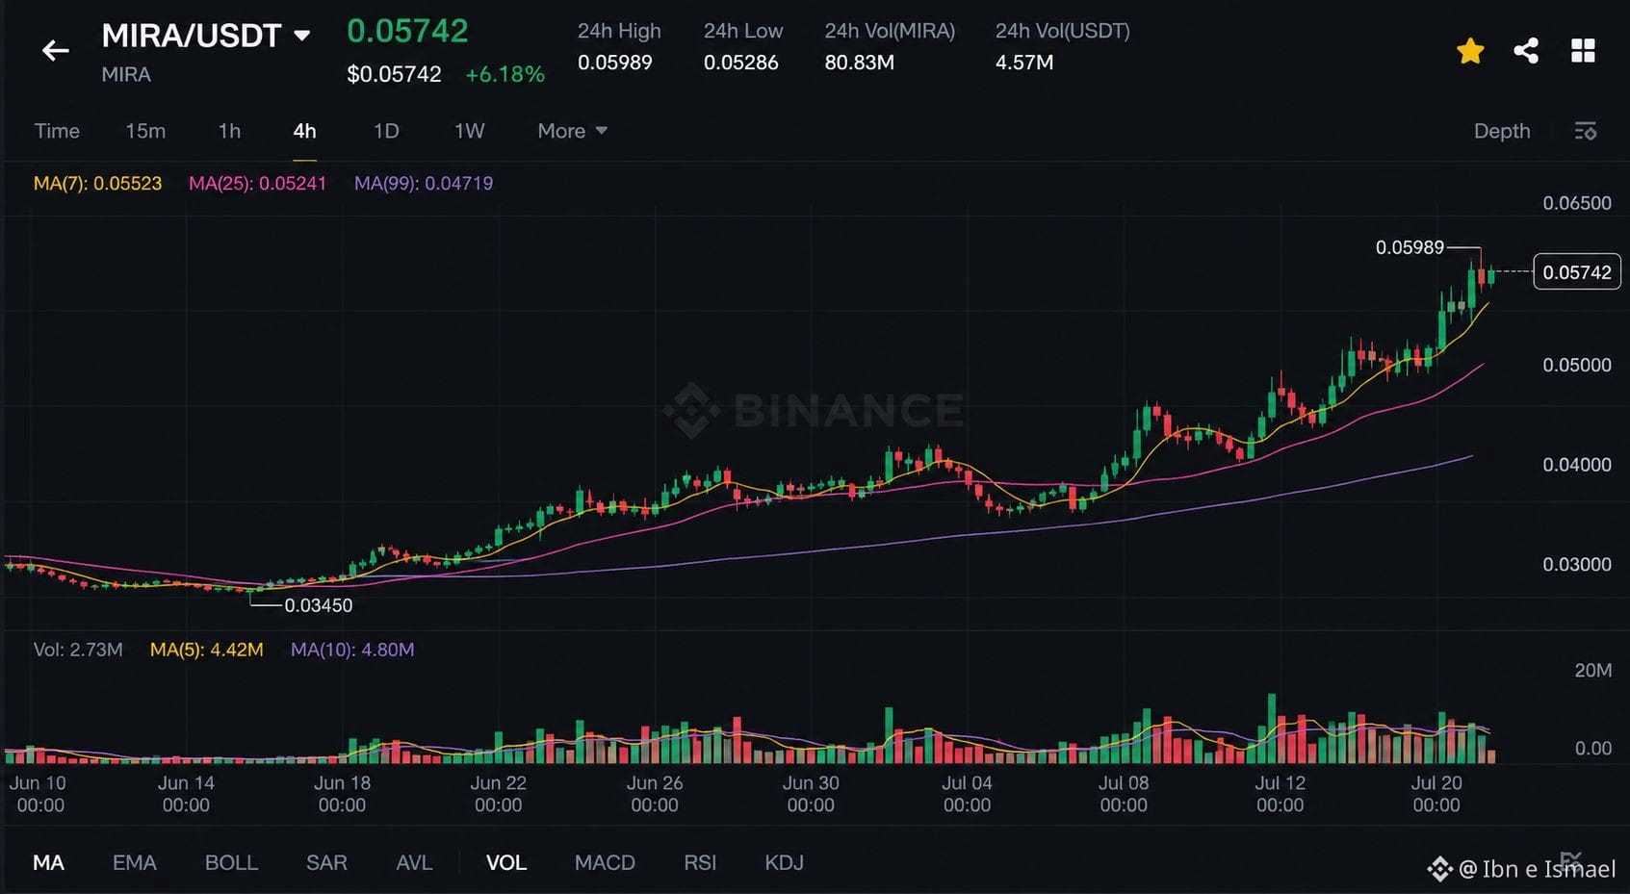Click the large green 0.05742 price
The height and width of the screenshot is (894, 1630).
(407, 31)
